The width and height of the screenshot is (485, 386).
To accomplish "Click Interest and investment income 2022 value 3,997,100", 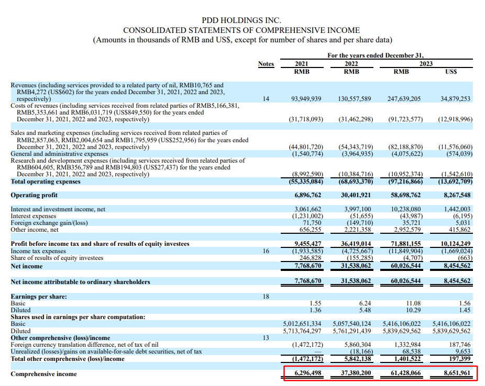I will click(358, 209).
